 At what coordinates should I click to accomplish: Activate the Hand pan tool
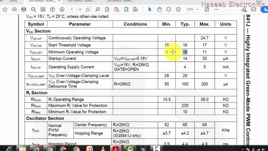click(x=159, y=9)
